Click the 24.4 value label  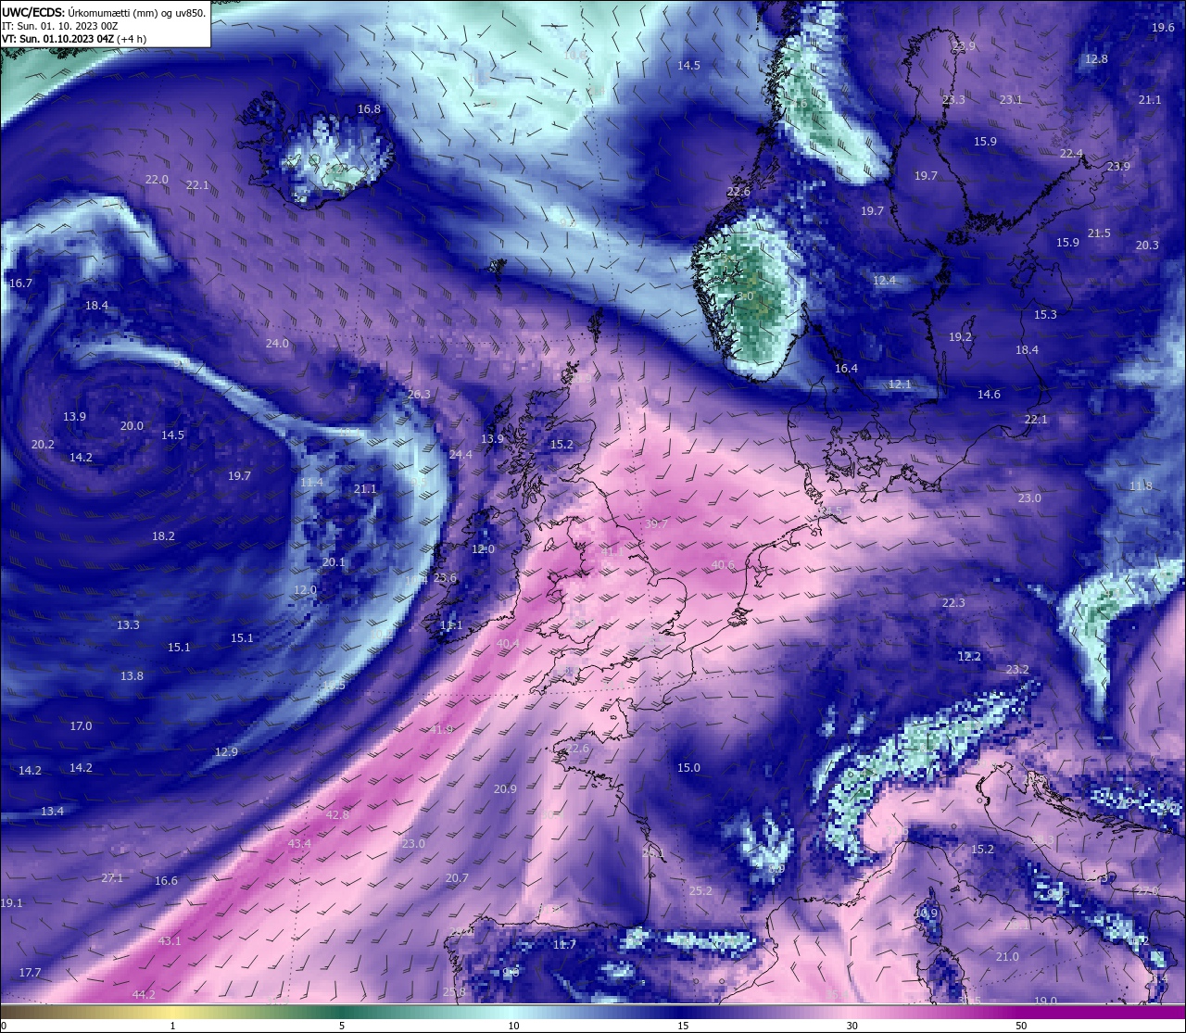coord(461,455)
